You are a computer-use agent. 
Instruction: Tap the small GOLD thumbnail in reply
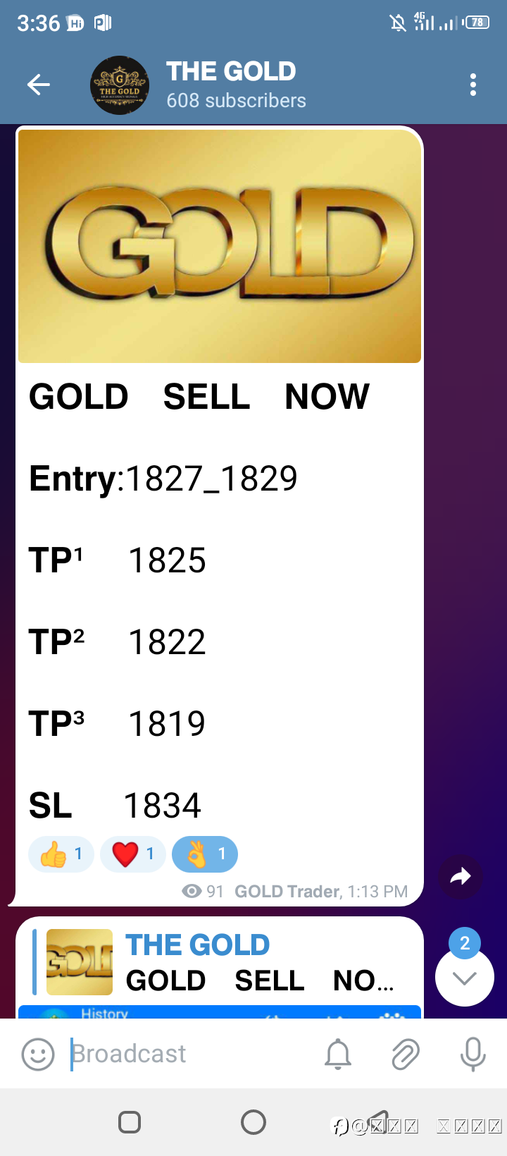[80, 962]
